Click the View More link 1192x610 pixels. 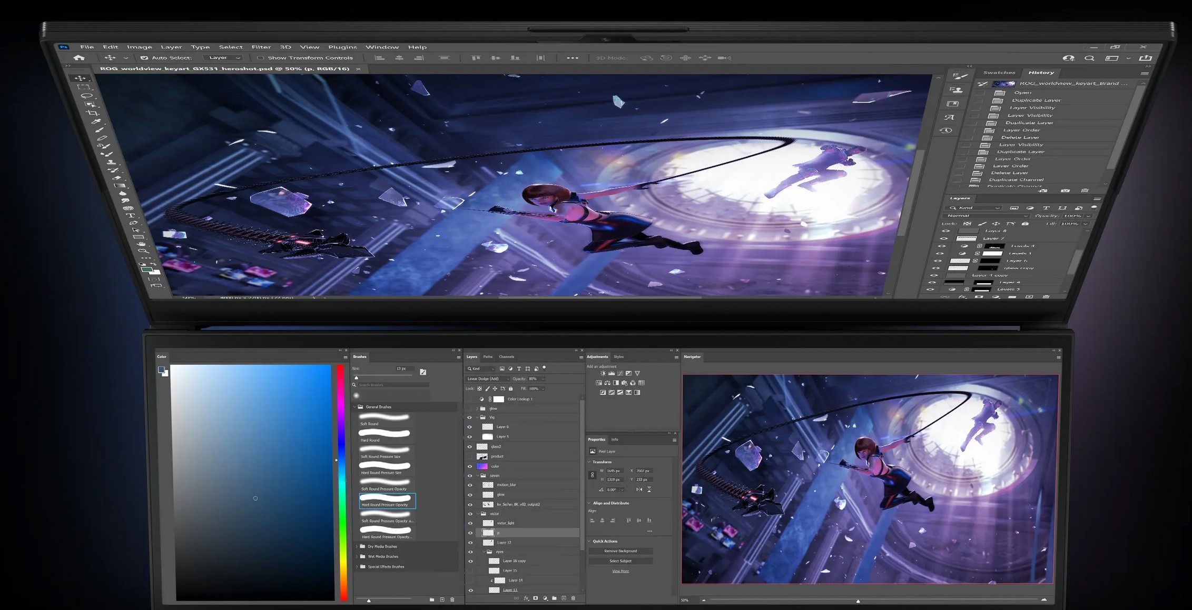coord(620,571)
